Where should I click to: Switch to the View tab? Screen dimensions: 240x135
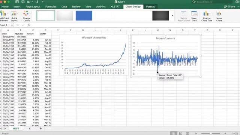(88, 7)
